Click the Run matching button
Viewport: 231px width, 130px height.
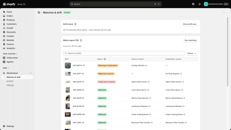click(x=190, y=40)
